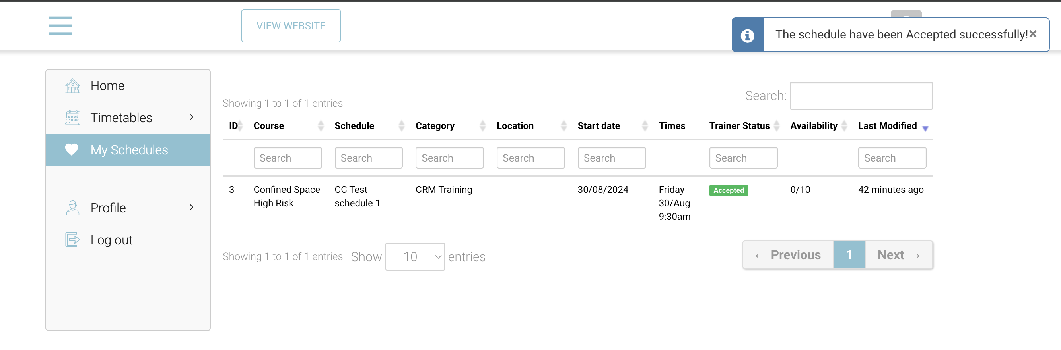1061x350 pixels.
Task: Sort table by Start date column
Action: click(599, 126)
